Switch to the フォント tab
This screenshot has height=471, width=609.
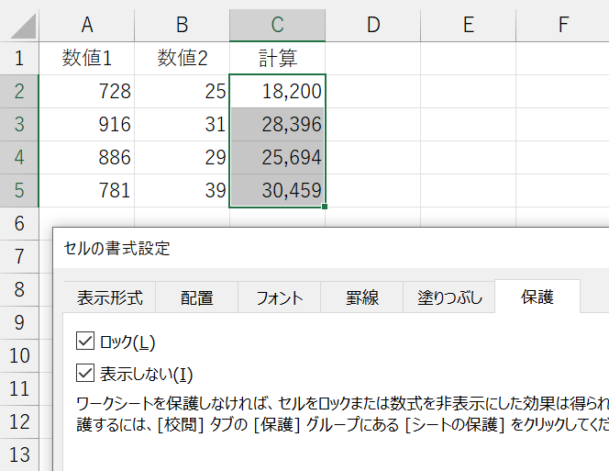(x=280, y=298)
